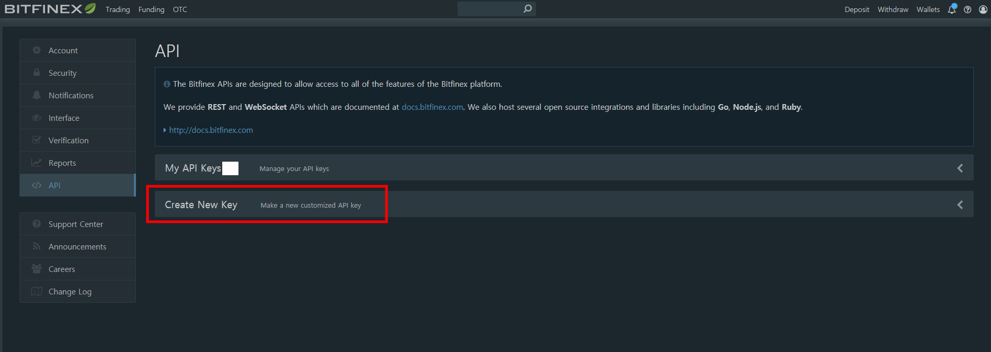Select Interface in the sidebar
Image resolution: width=991 pixels, height=352 pixels.
(77, 118)
